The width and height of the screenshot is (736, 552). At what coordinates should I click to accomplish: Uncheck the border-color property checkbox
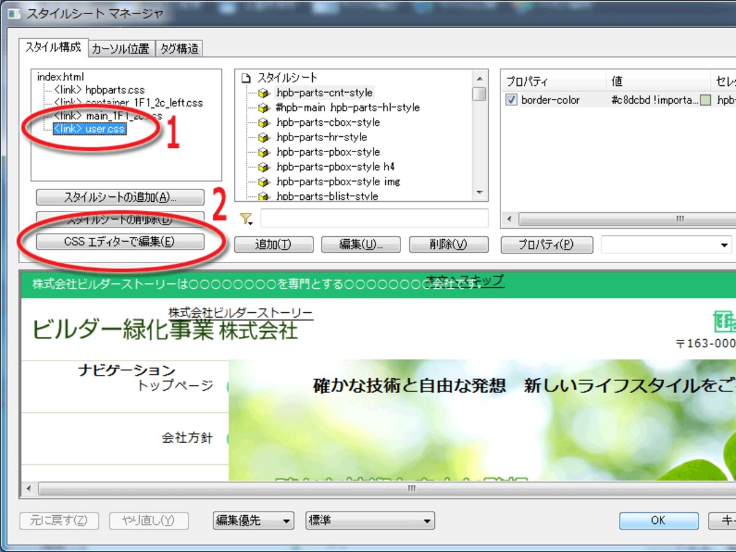pos(512,100)
